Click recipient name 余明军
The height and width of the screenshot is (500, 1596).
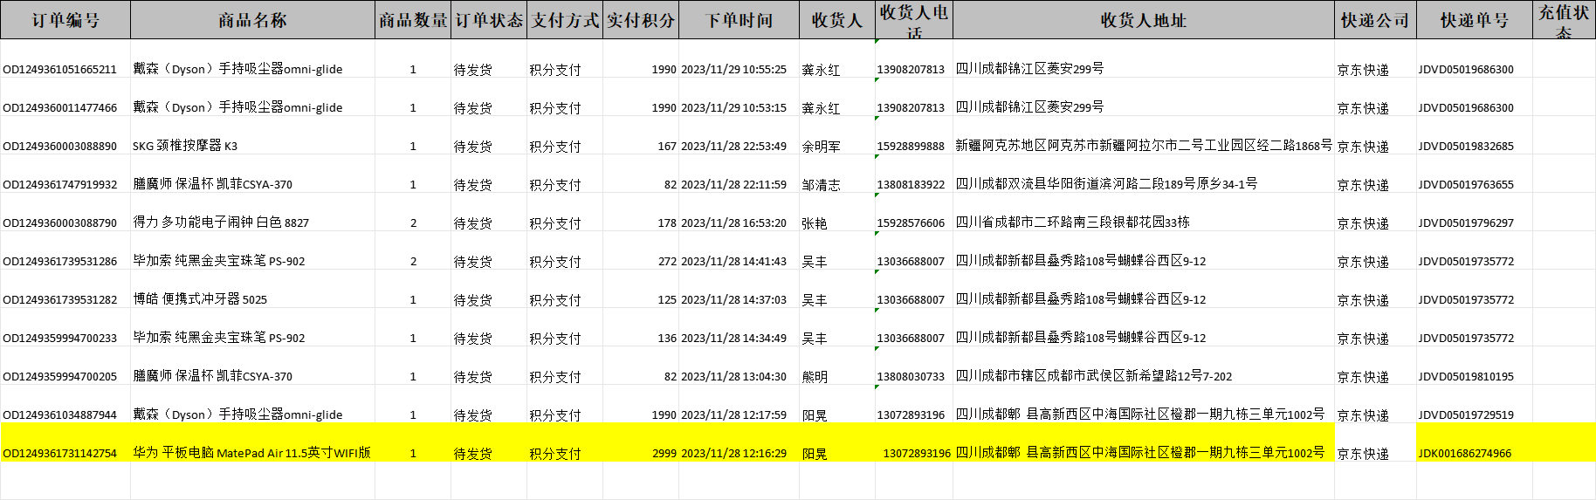click(821, 147)
